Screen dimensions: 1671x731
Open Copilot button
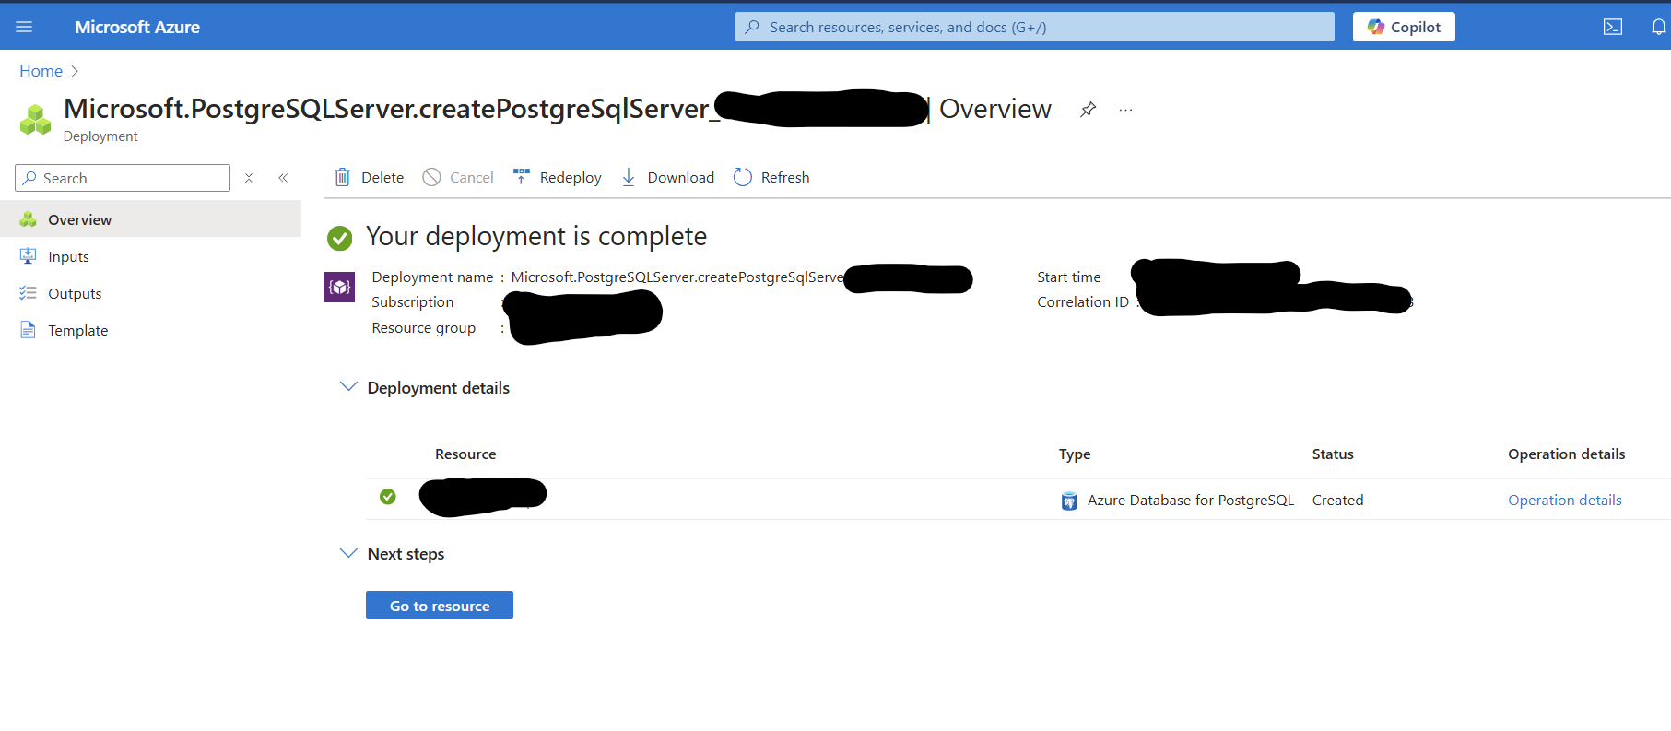click(1404, 27)
